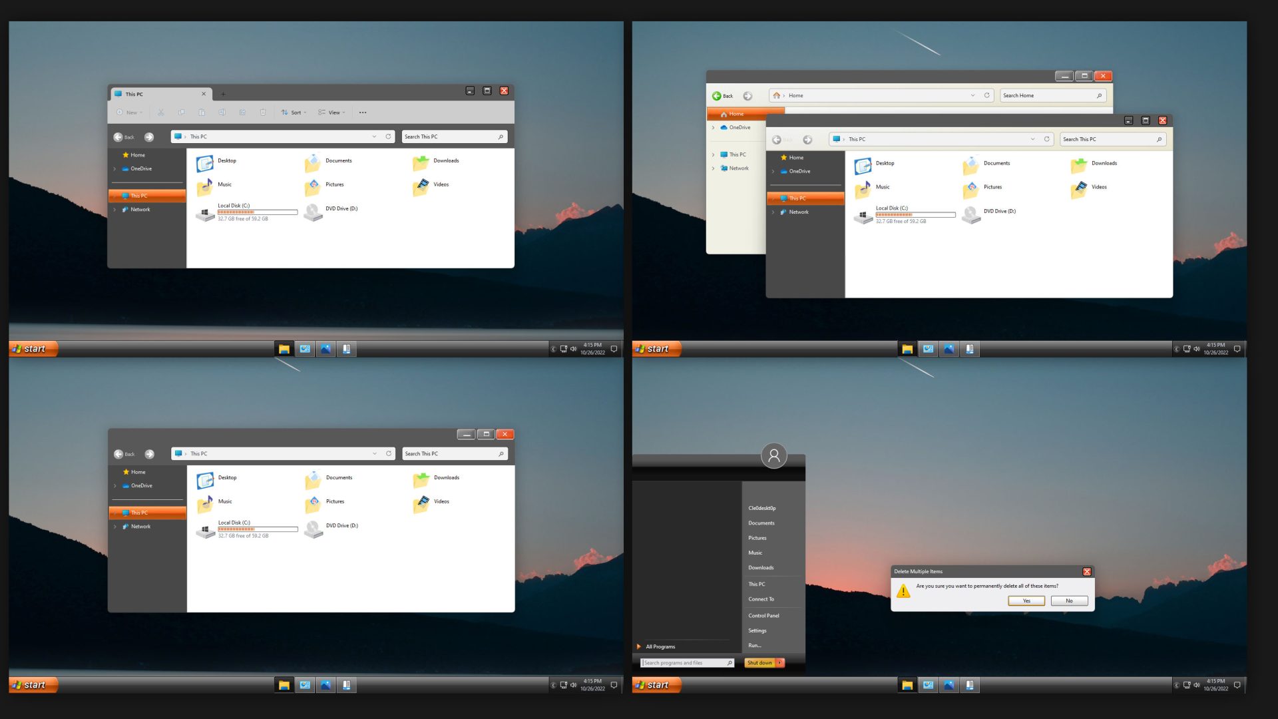Open the View dropdown
1278x719 pixels.
click(333, 112)
